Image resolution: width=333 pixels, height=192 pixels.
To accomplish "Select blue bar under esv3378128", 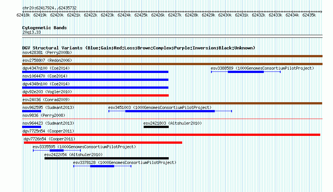I will (x=102, y=166).
